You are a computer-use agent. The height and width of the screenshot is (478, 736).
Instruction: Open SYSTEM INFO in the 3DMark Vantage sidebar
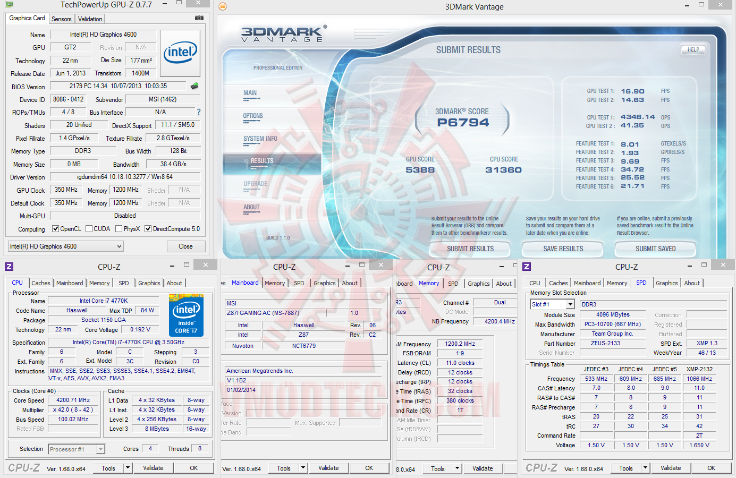[260, 139]
